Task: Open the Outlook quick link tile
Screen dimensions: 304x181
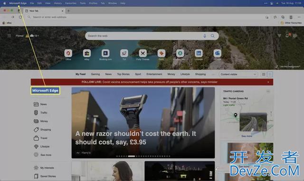Action: pyautogui.click(x=218, y=53)
